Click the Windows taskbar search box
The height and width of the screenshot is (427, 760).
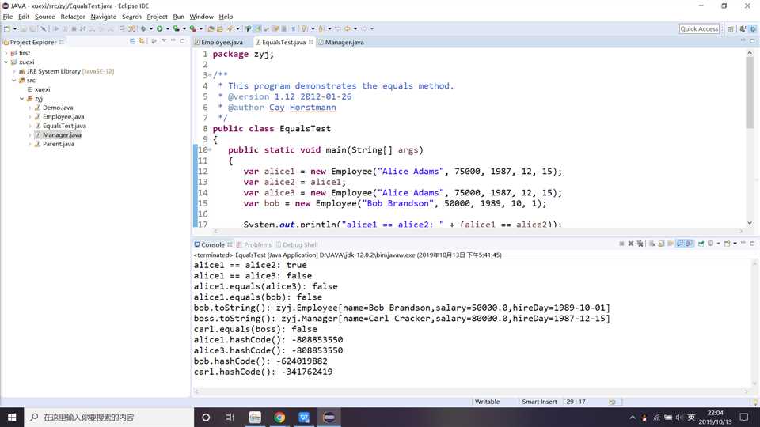[108, 417]
